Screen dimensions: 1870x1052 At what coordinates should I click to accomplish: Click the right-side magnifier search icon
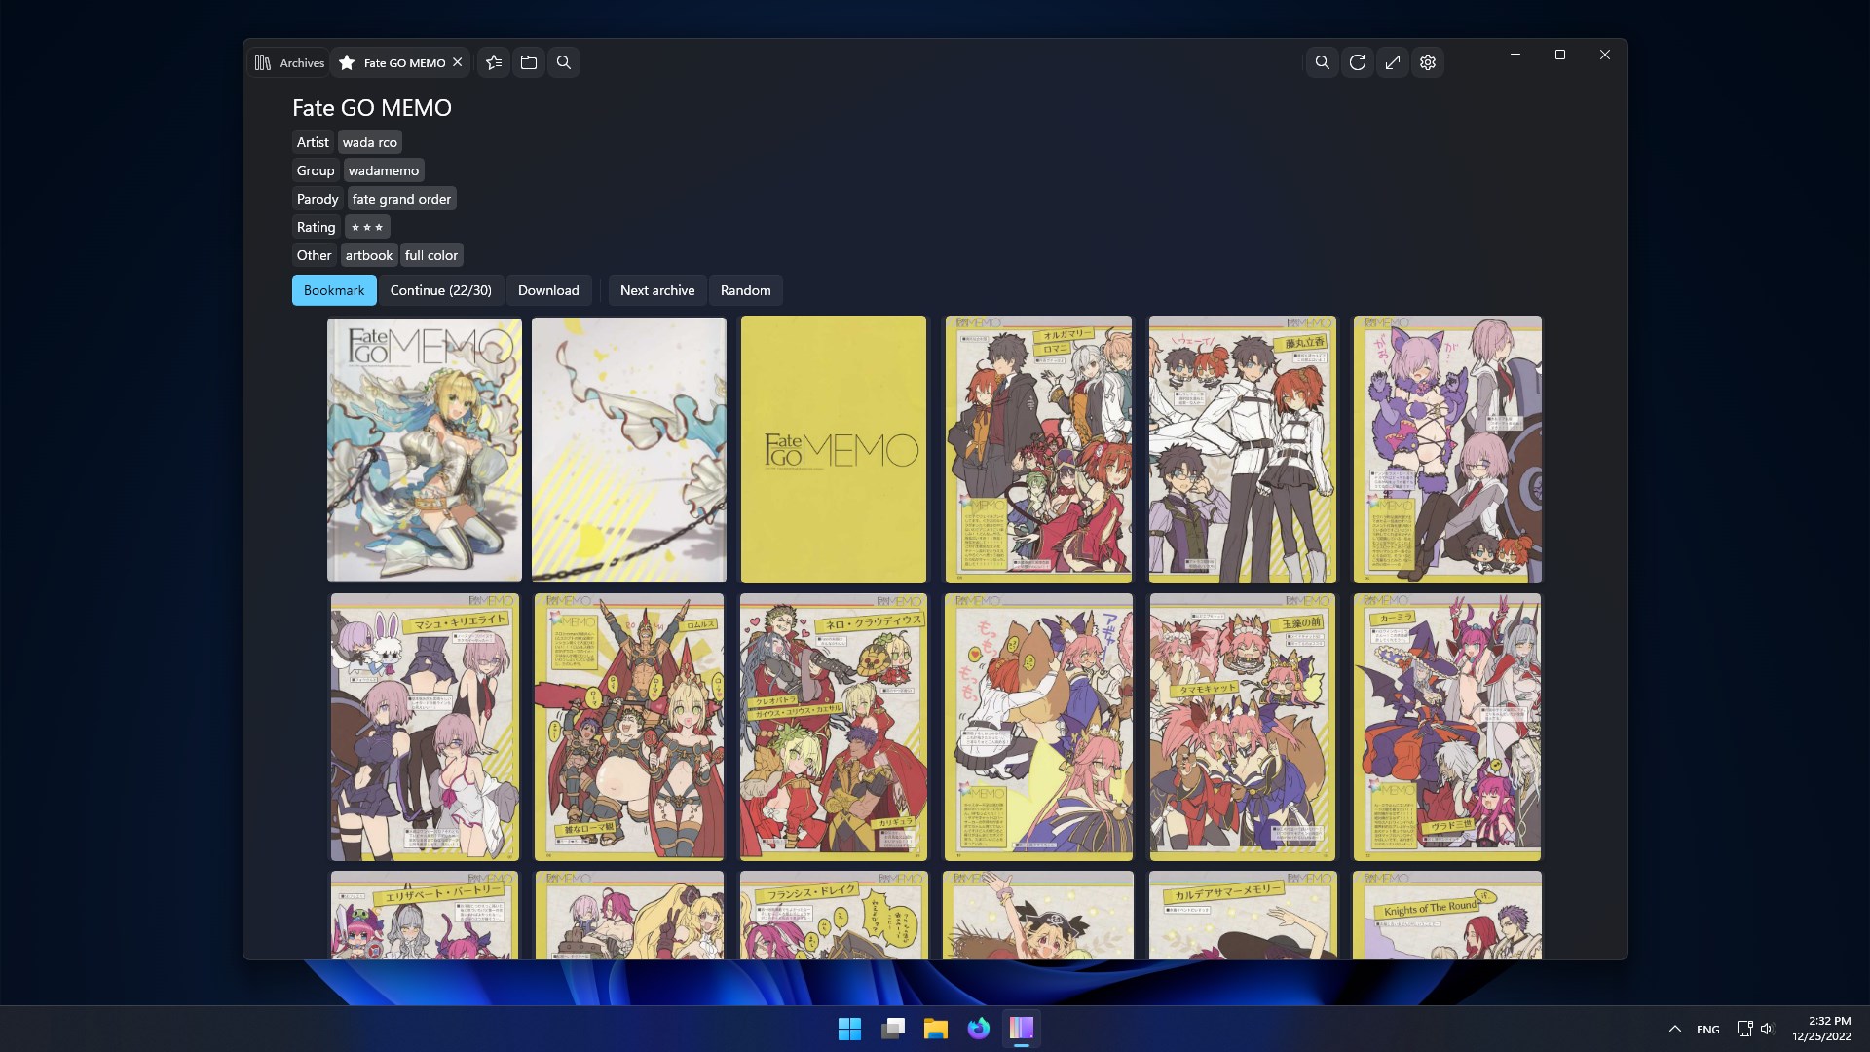coord(1322,62)
